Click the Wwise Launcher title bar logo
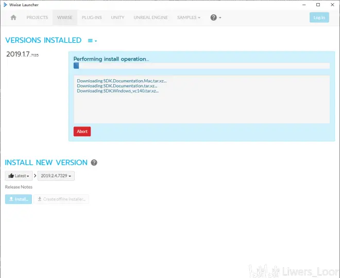Viewport: 340px width, 278px height. coord(5,5)
